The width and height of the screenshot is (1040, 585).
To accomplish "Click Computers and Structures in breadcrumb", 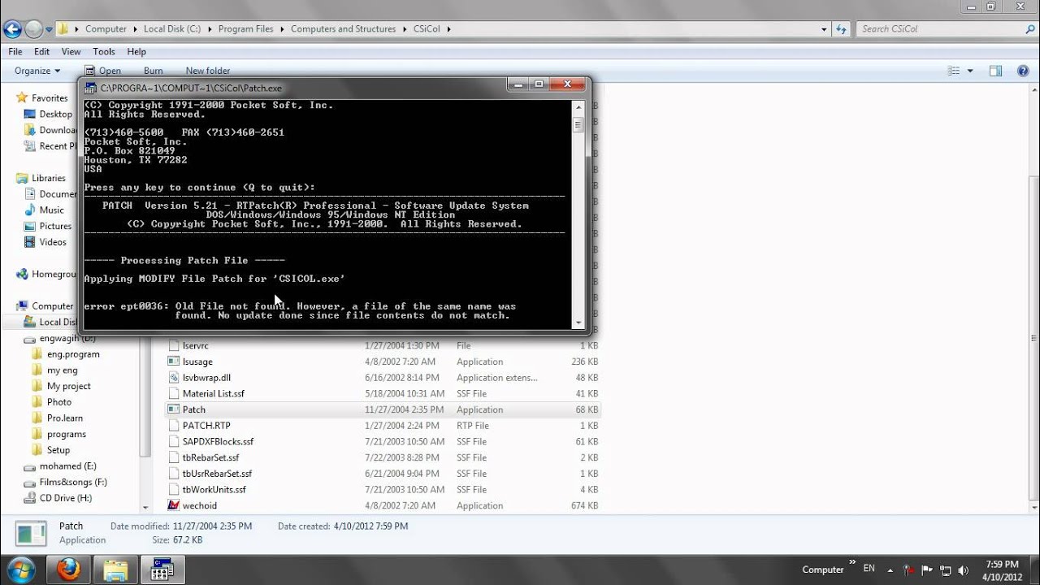I will pos(343,28).
